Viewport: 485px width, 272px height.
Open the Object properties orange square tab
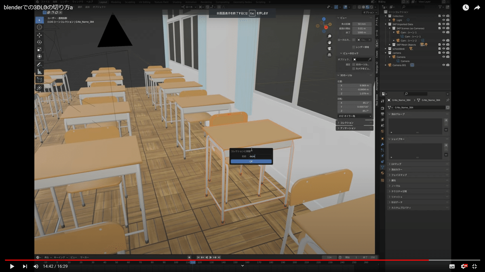[382, 138]
